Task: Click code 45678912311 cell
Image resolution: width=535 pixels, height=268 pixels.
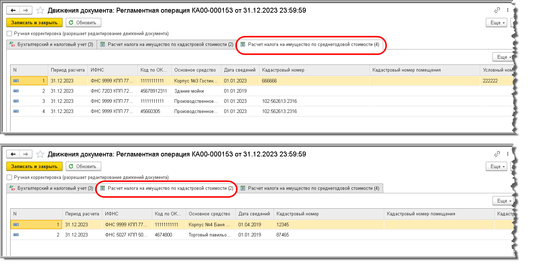Action: pos(154,91)
